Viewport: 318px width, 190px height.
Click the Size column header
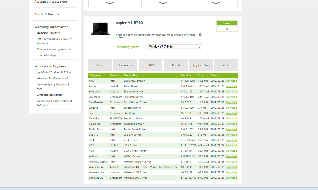pos(201,75)
